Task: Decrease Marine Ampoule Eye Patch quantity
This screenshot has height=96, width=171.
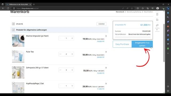Action: coord(60,38)
